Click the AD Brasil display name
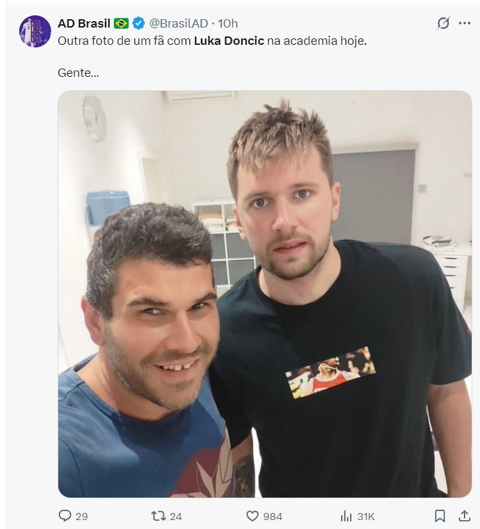 click(x=84, y=23)
